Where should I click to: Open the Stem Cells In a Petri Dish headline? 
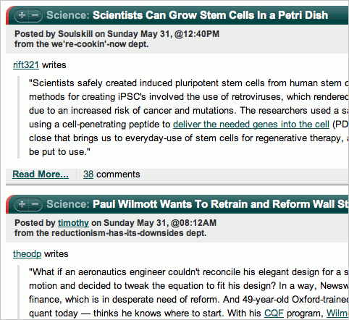[210, 15]
